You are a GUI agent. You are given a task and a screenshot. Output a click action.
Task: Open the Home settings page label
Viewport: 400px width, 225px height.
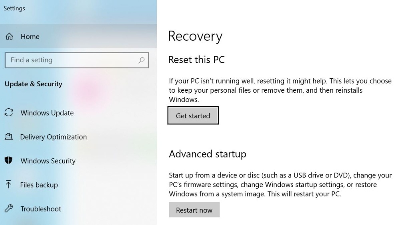click(30, 37)
